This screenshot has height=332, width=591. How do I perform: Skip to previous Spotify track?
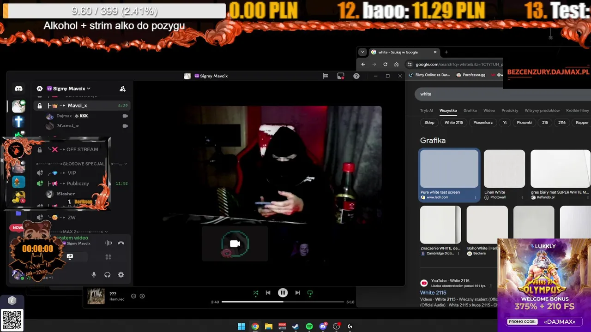pos(268,293)
